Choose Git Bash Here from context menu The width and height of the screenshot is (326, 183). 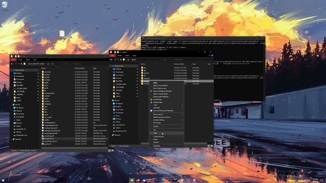167,102
